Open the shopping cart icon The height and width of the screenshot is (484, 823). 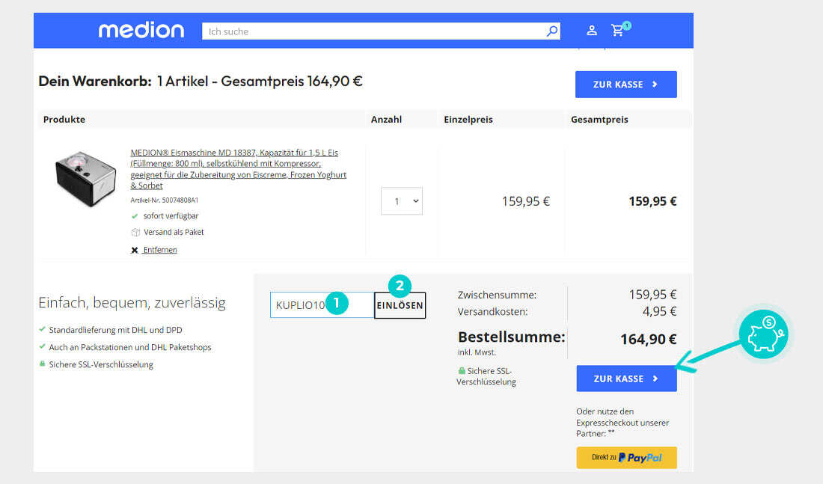[618, 31]
